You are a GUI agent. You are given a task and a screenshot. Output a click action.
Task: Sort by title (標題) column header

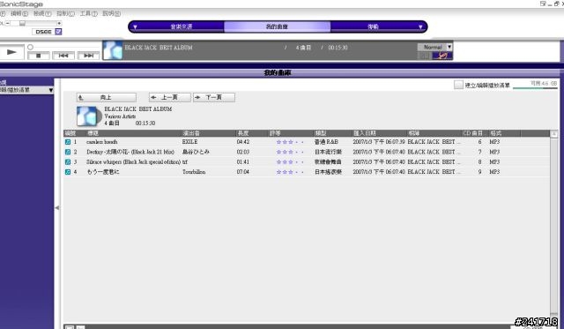[x=133, y=133]
